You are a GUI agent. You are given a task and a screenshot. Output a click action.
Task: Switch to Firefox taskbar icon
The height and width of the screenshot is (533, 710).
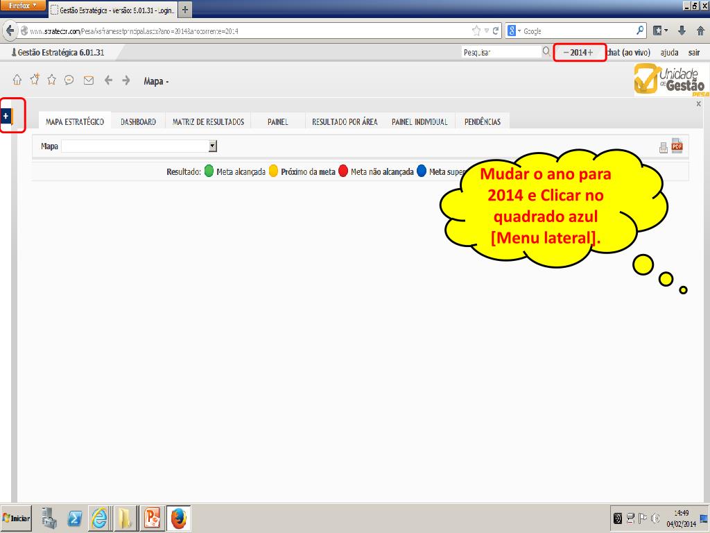pyautogui.click(x=178, y=518)
